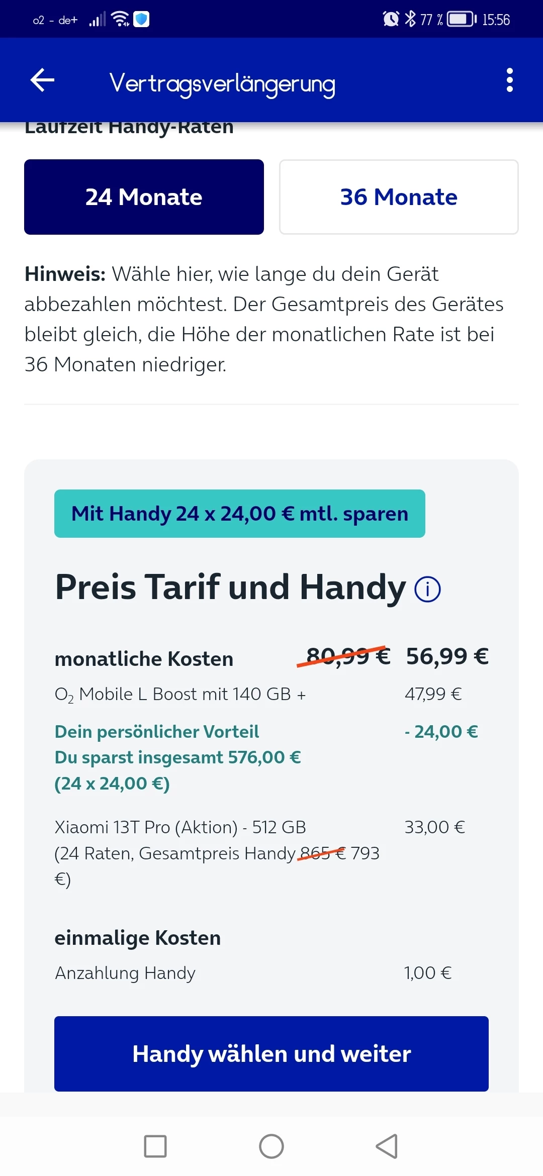Select the 36 Monate installment option
Image resolution: width=543 pixels, height=1176 pixels.
tap(399, 197)
